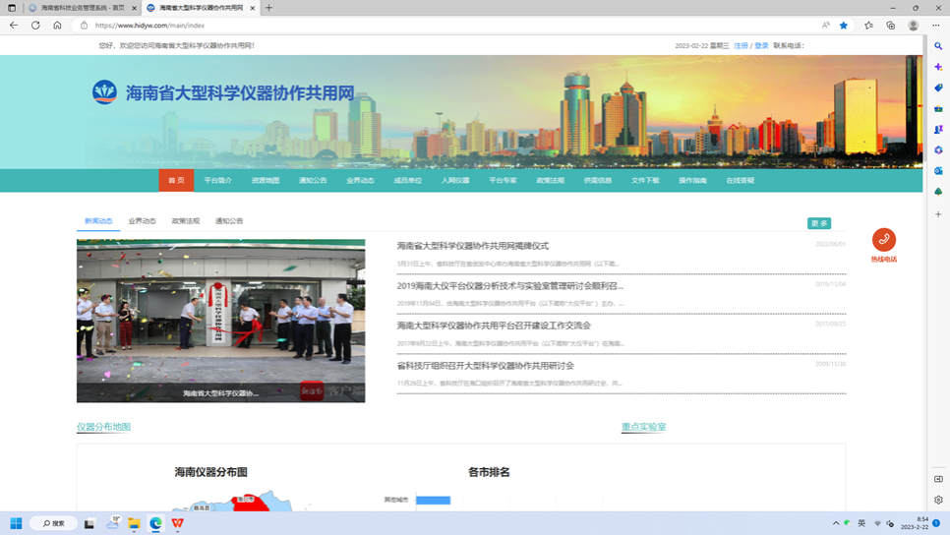Screen dimensions: 950x535
Task: Open the browser Collections icon
Action: coord(890,26)
